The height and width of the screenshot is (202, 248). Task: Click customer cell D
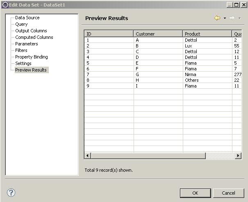(158, 57)
